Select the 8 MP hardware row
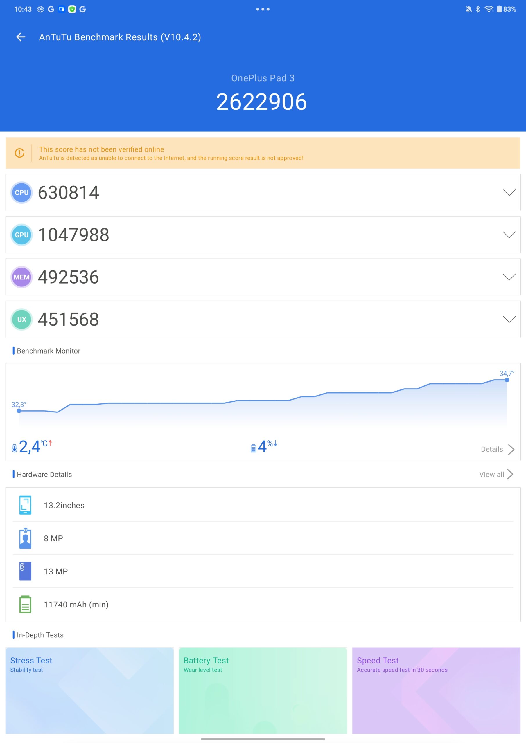The image size is (526, 743). (263, 538)
